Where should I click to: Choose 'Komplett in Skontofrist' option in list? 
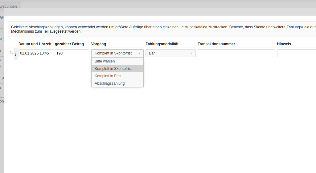click(x=117, y=69)
